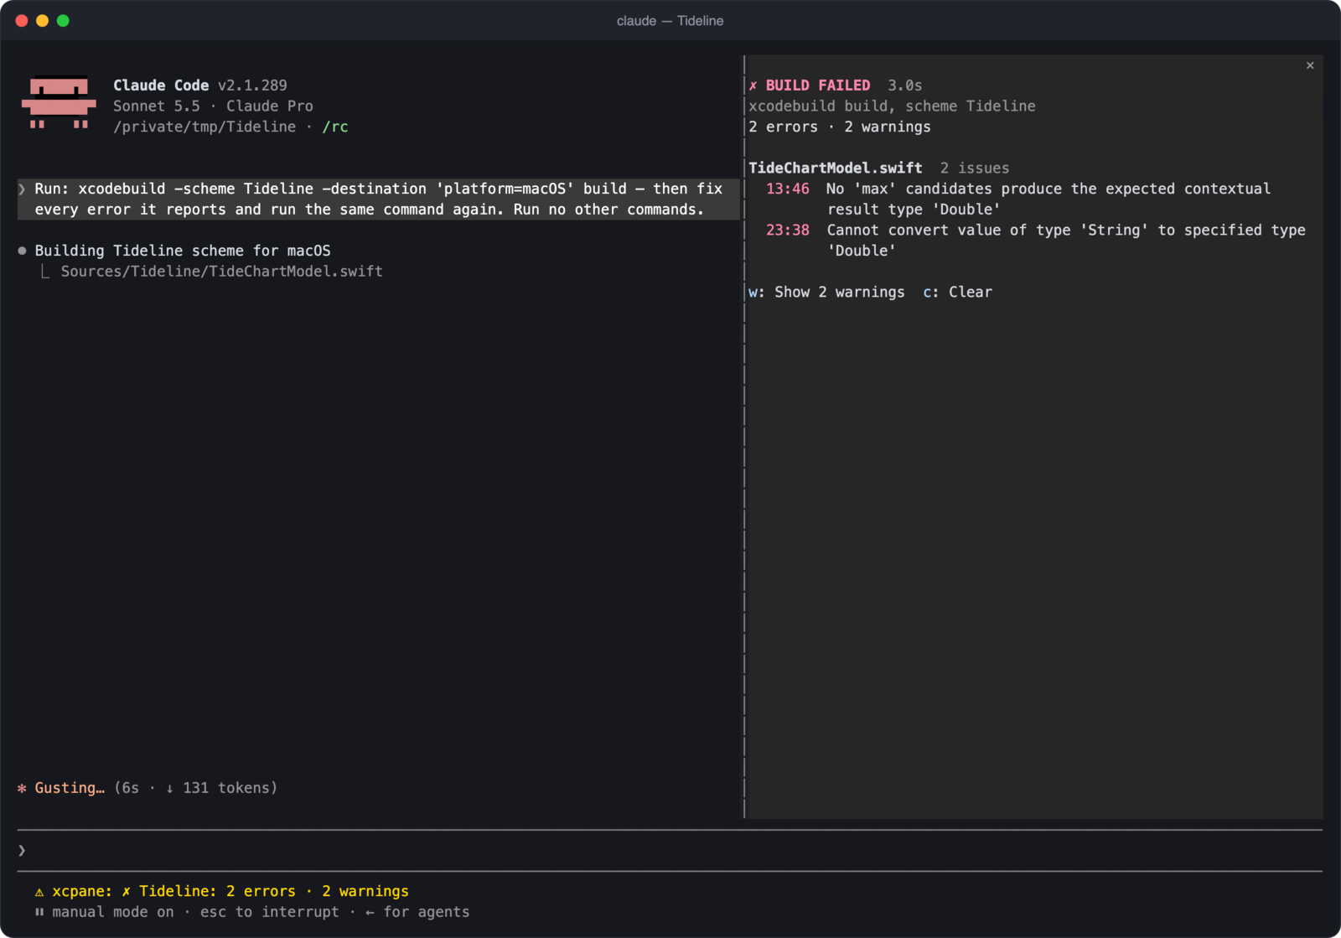1341x938 pixels.
Task: Click the Claude Code pixel mascot logo
Action: point(59,103)
